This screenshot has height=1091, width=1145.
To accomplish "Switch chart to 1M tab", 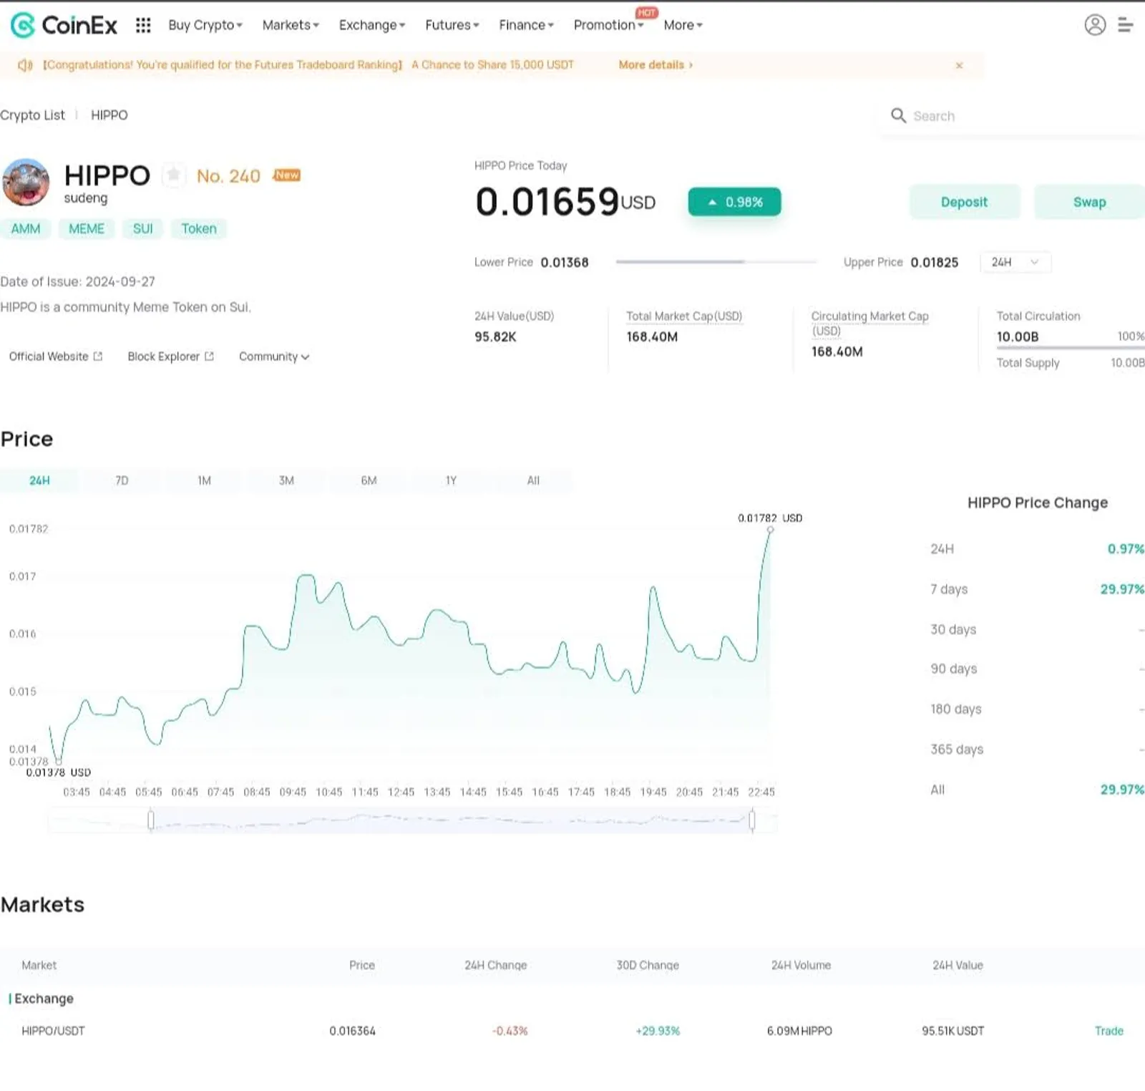I will [204, 480].
